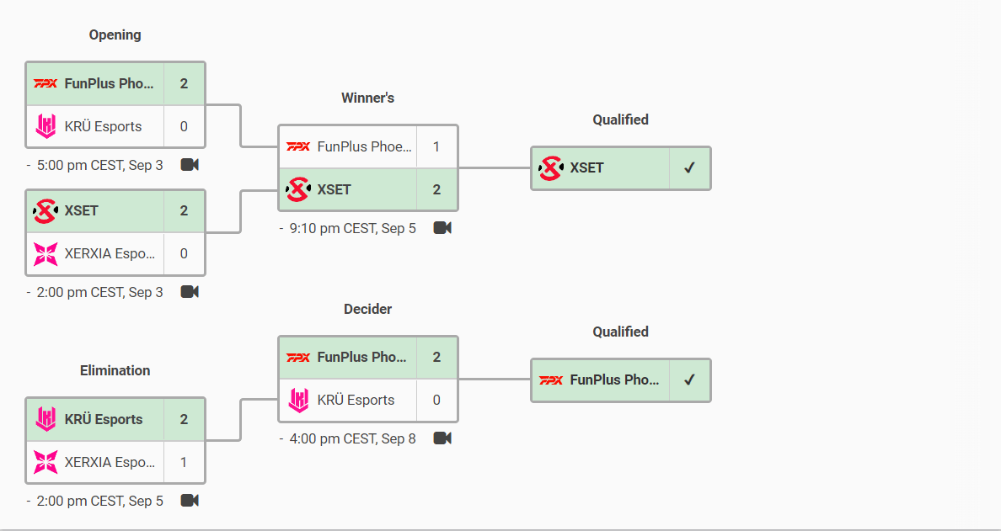Click the checkmark next to qualified FunPlus Phoenix
Screen dimensions: 1001x531
pyautogui.click(x=689, y=380)
